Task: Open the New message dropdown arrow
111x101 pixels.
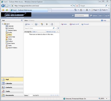Action: pyautogui.click(x=32, y=24)
